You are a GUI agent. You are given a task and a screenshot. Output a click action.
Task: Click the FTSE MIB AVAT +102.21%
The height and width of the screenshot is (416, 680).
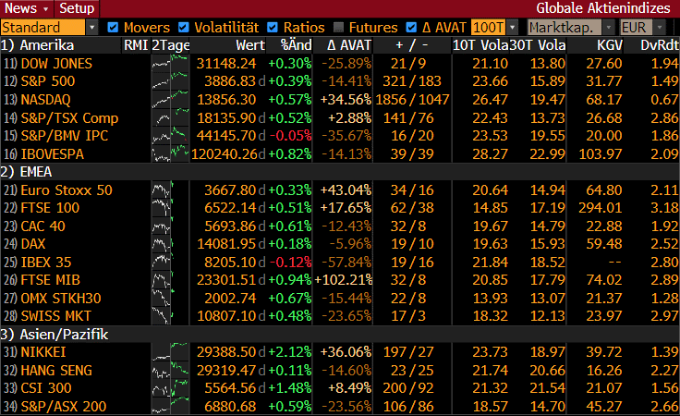point(344,280)
